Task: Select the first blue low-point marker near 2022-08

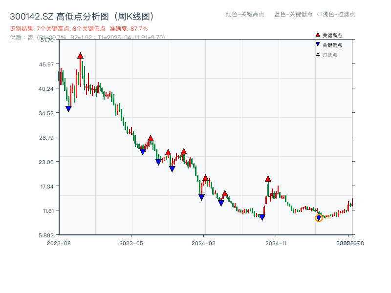Action: pos(68,108)
